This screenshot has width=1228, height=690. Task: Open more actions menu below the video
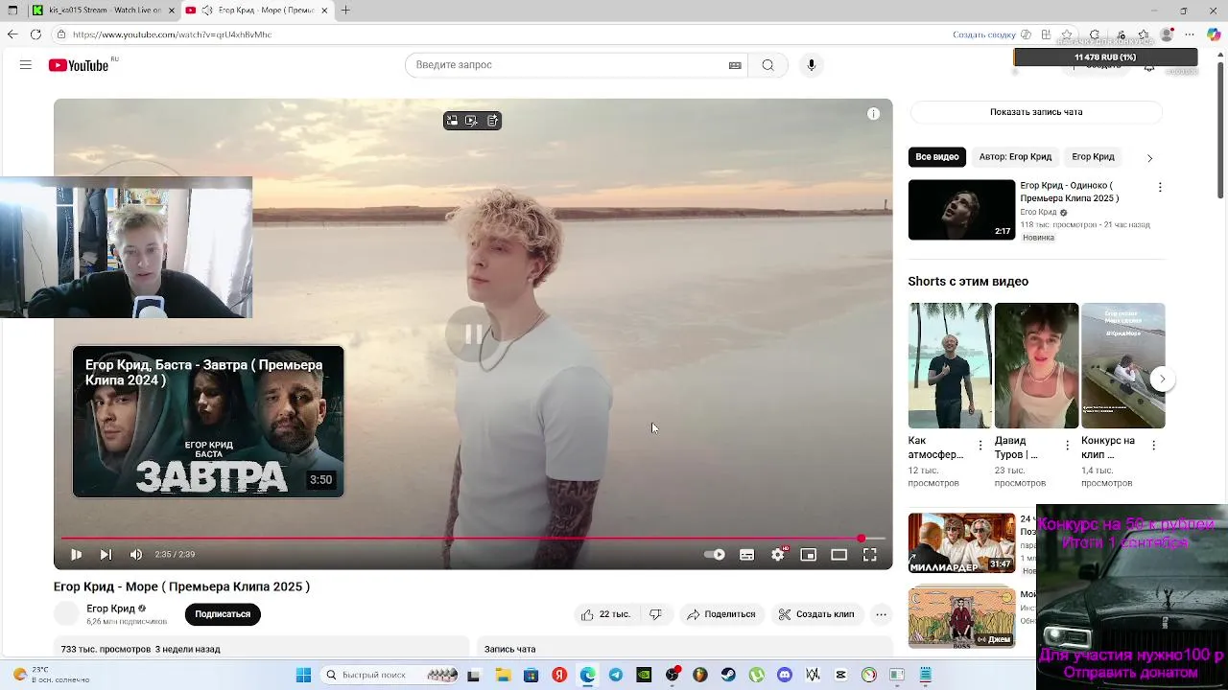pos(881,614)
